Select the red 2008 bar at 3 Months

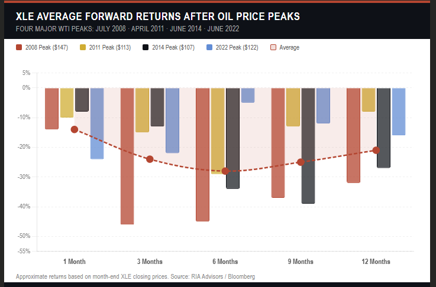point(127,156)
